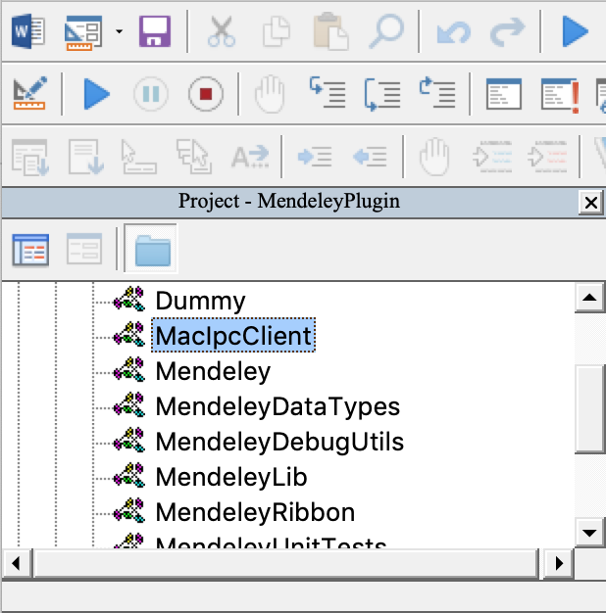Select the MendeleyDebugUtils module

[x=279, y=442]
